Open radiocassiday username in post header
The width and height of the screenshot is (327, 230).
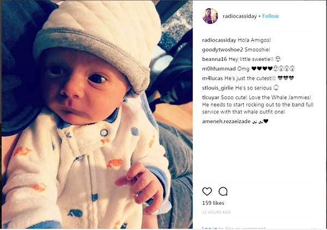coord(240,16)
